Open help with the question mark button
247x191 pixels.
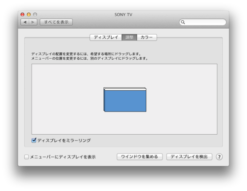point(219,157)
